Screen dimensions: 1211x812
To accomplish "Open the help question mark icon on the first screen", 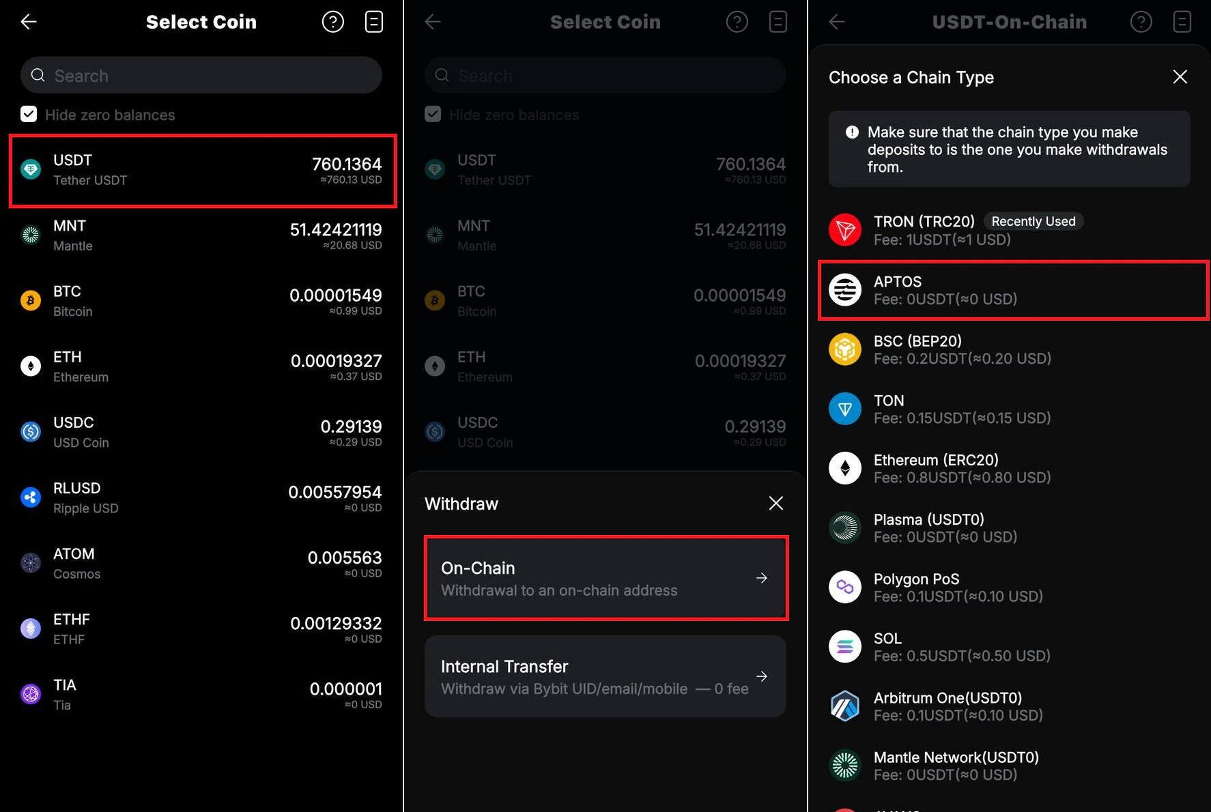I will tap(333, 22).
